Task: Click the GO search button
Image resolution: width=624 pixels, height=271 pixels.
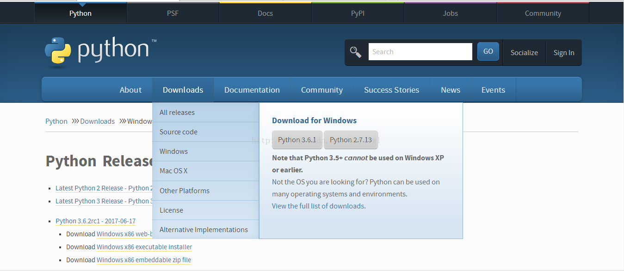Action: click(x=488, y=51)
